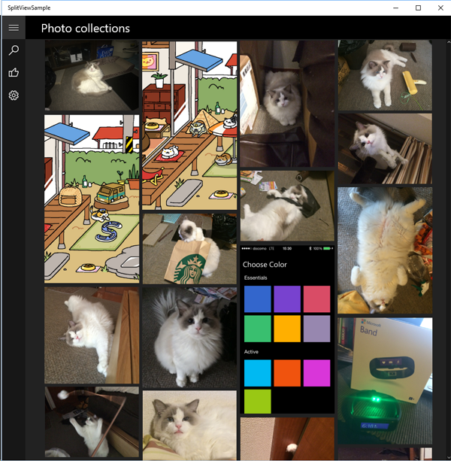Click the green Essentials color swatch
451x461 pixels.
pyautogui.click(x=258, y=329)
